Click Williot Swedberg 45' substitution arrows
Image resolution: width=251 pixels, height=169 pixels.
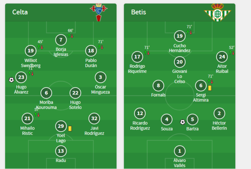click(40, 47)
